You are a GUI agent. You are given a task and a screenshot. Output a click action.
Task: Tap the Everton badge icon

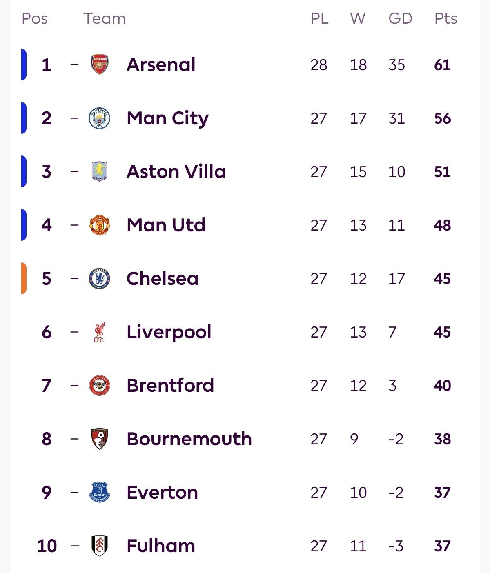99,492
